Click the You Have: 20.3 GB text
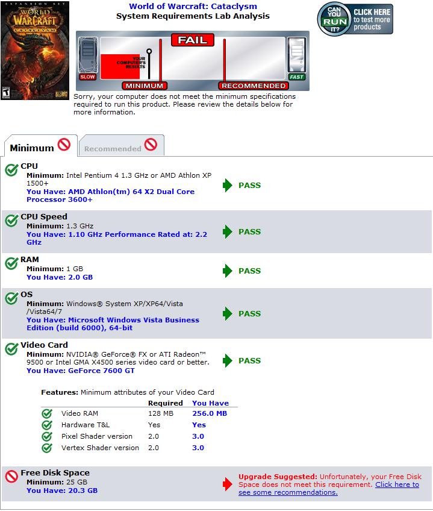 coord(62,491)
